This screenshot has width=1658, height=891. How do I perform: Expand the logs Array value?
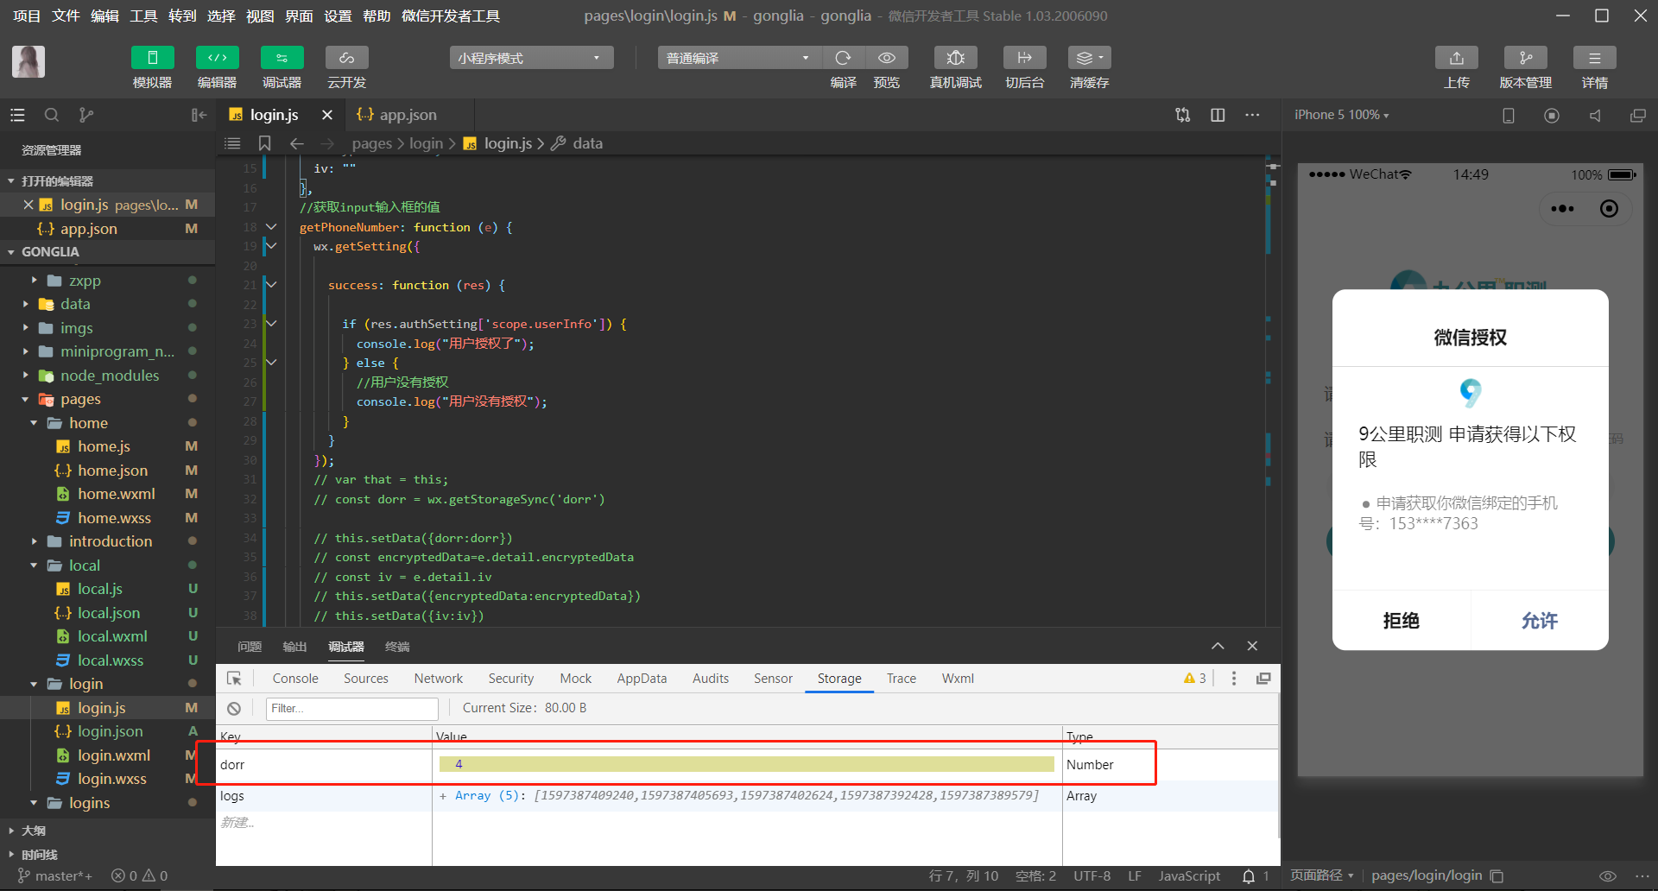[x=443, y=796]
